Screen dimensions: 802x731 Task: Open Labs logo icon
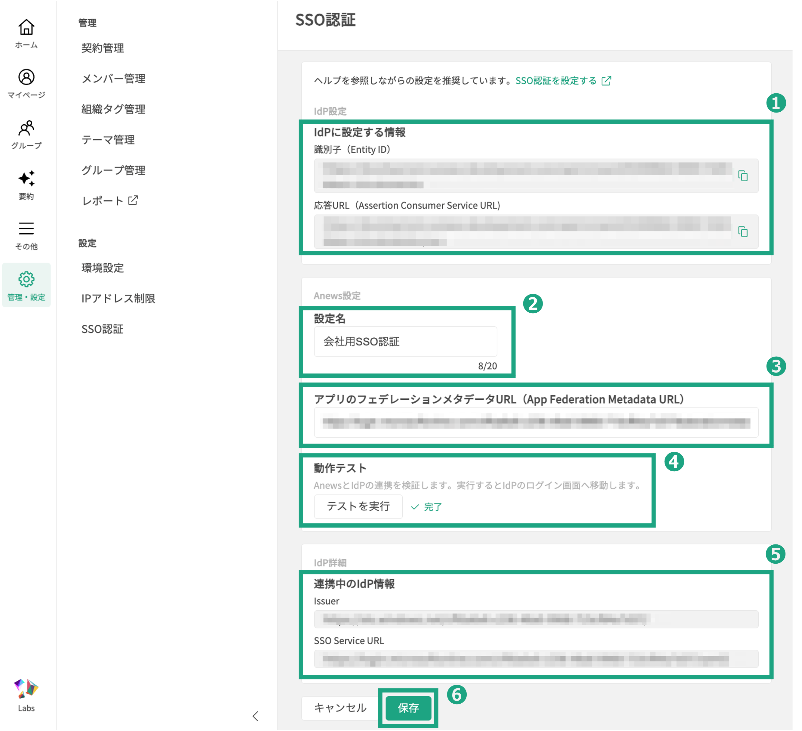click(x=26, y=689)
